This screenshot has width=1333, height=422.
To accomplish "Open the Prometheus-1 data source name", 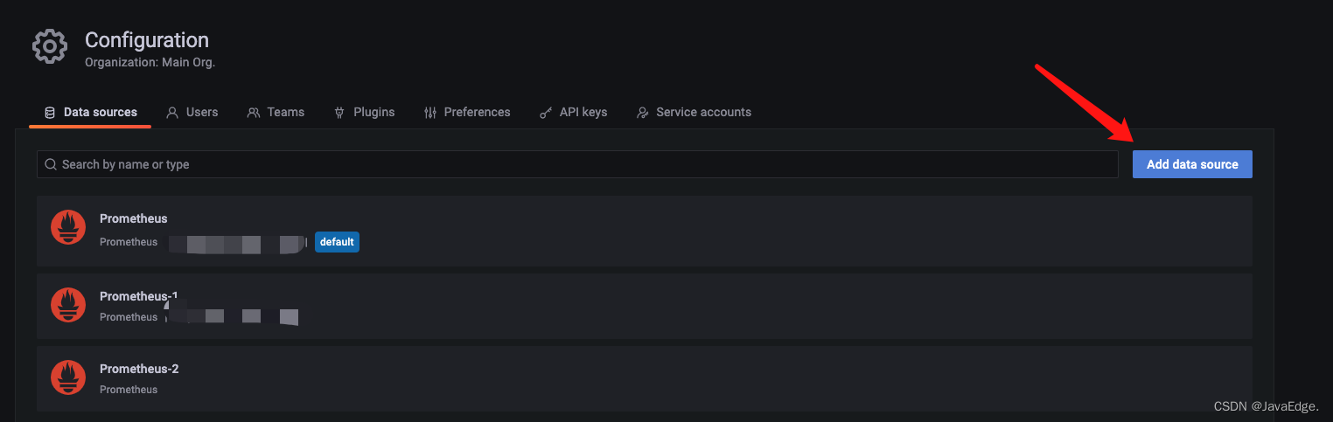I will [x=139, y=296].
